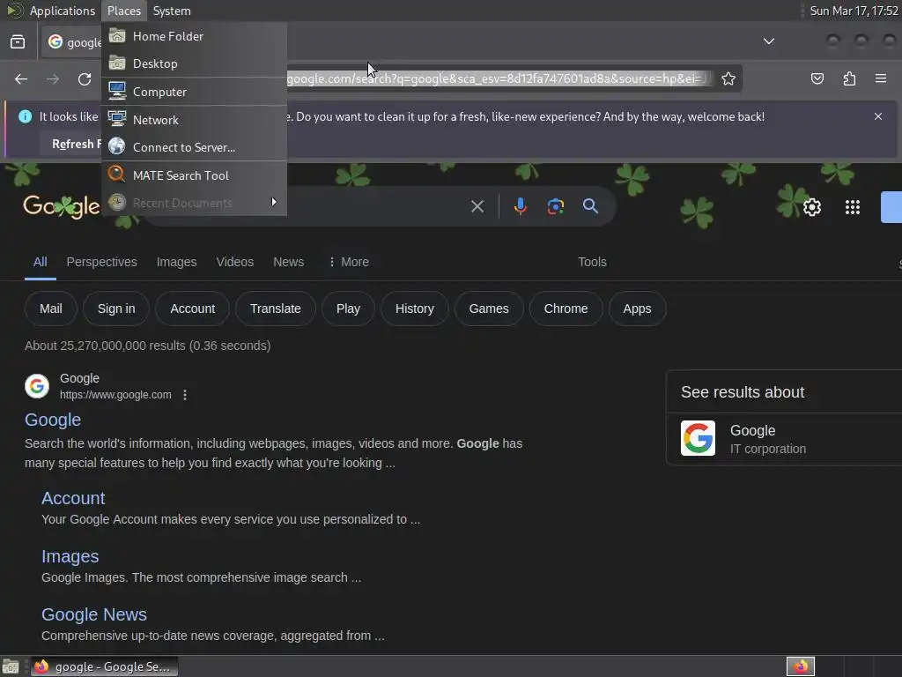Switch to the Perspectives tab

[102, 262]
